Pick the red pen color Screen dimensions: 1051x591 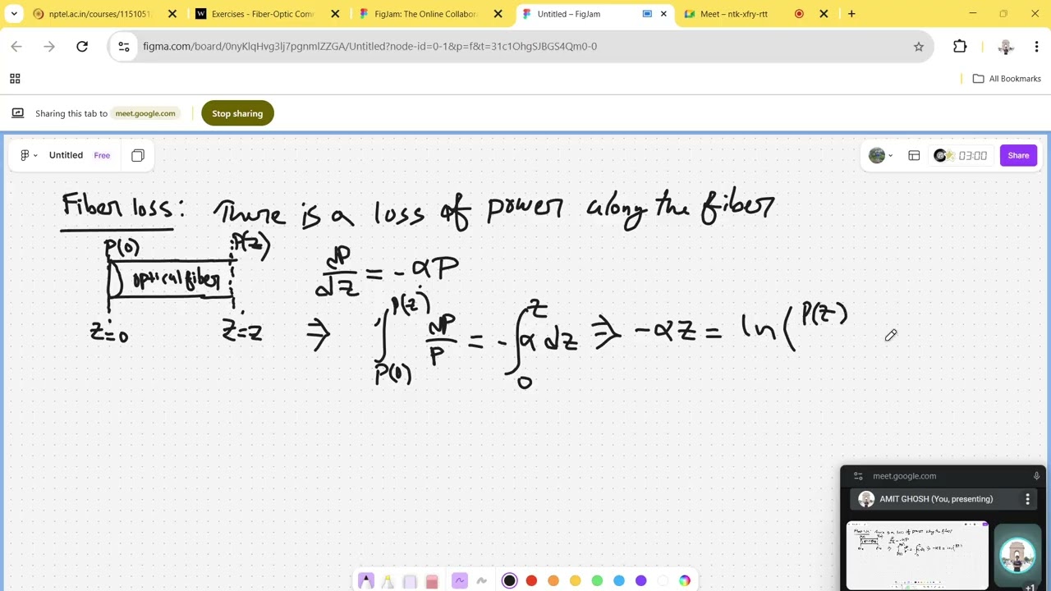531,580
